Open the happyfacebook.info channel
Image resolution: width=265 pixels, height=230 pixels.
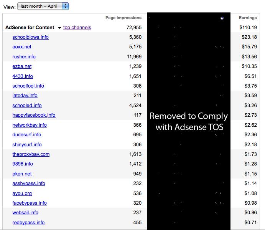pyautogui.click(x=34, y=115)
